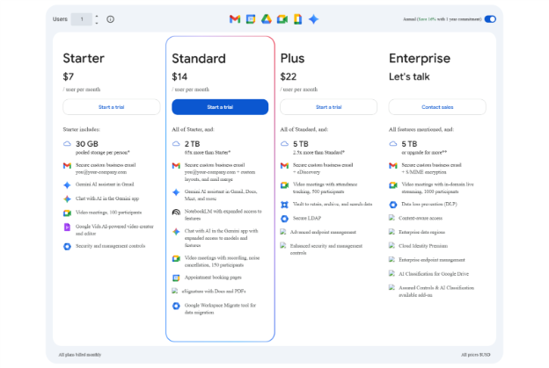Click Meet icon beside 150 participants
The image size is (549, 368).
176,258
